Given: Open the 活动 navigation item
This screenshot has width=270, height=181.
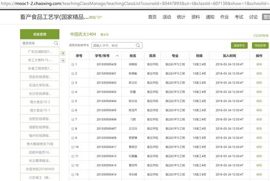Looking at the screenshot, I should coord(167,17).
